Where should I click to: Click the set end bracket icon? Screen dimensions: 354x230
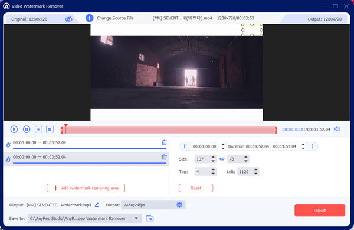pyautogui.click(x=313, y=146)
